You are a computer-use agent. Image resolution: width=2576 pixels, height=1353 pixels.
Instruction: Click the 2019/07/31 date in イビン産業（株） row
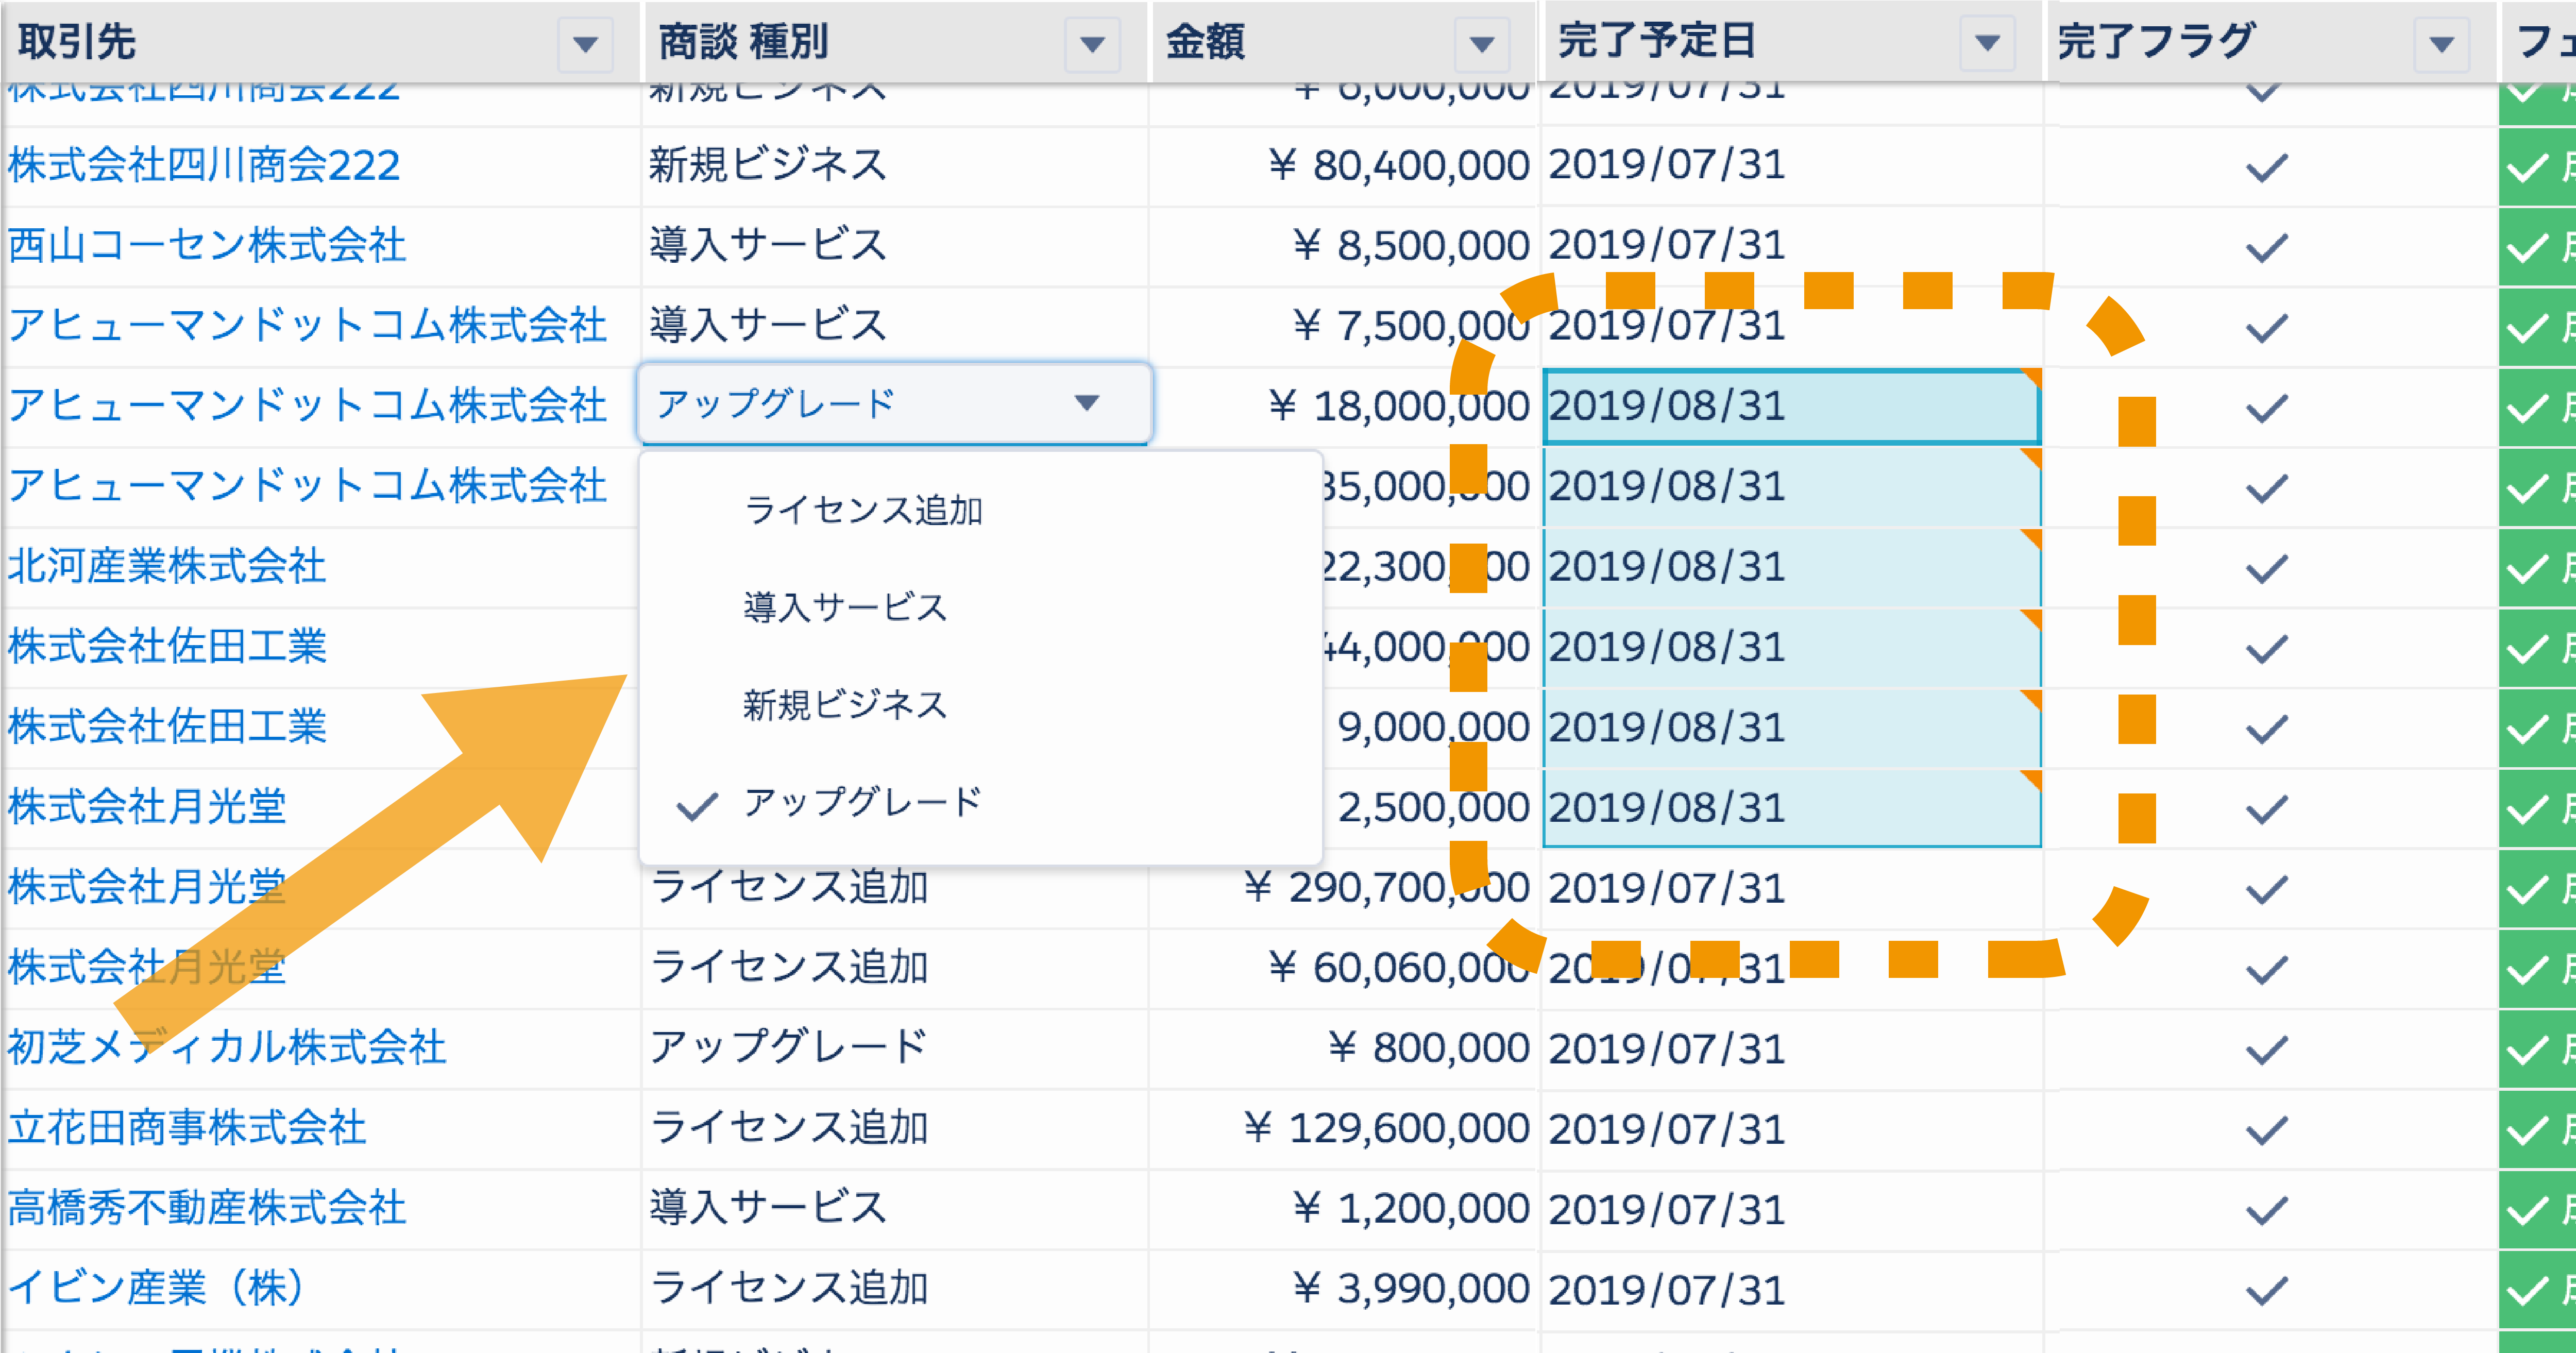click(1667, 1289)
